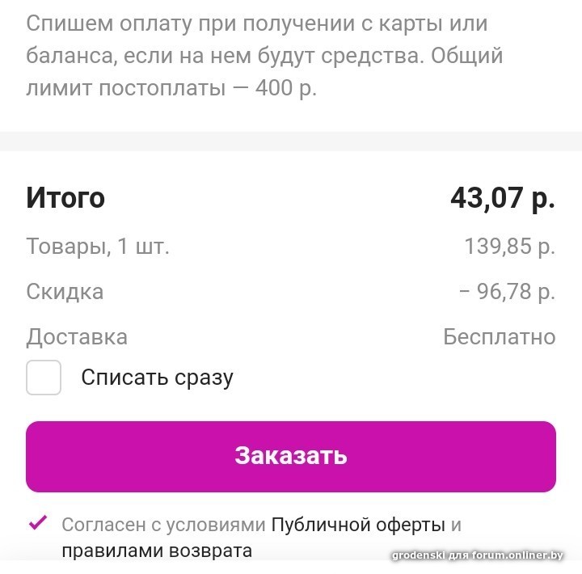Toggle the purple agreement checkmark
This screenshot has width=582, height=574.
click(x=38, y=522)
